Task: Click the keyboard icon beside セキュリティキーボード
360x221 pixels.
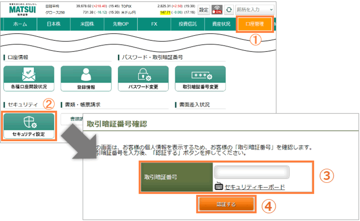Action: point(219,187)
